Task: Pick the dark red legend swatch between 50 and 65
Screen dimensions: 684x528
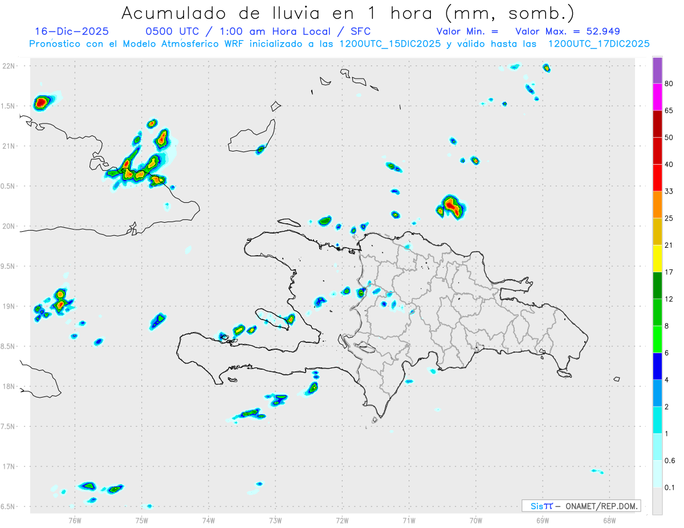Action: click(x=657, y=124)
